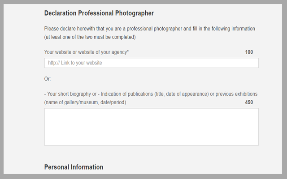Click the "Or:" separator text
The image size is (287, 179).
(48, 79)
